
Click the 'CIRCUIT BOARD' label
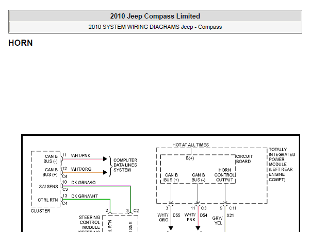pyautogui.click(x=244, y=159)
